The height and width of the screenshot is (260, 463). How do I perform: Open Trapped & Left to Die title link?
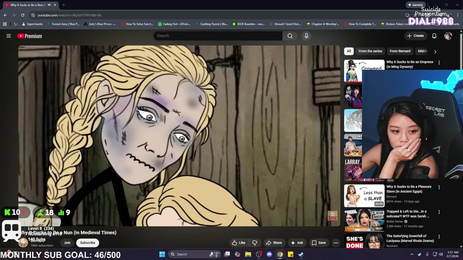click(408, 214)
